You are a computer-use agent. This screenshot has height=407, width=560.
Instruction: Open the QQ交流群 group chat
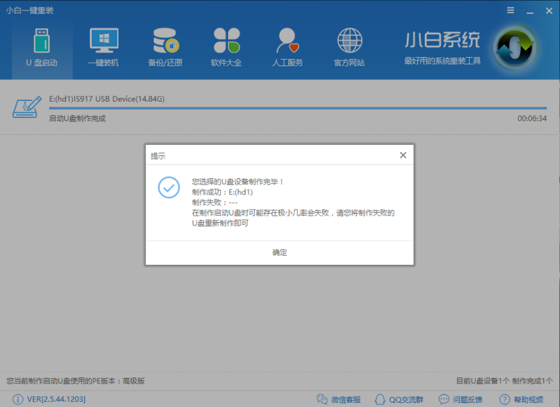[380, 399]
